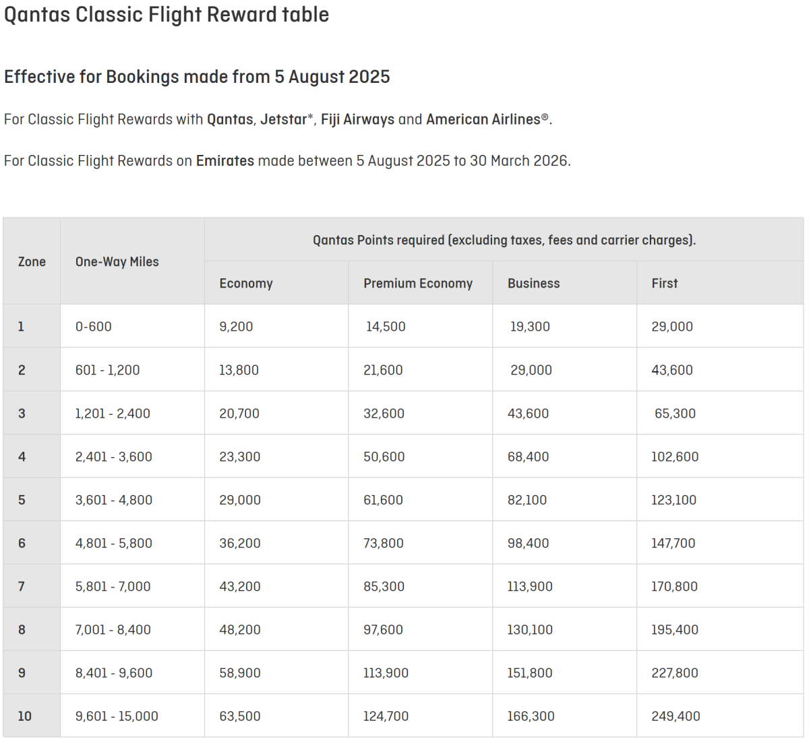
Task: Click the bold American Airlines text
Action: click(x=483, y=119)
